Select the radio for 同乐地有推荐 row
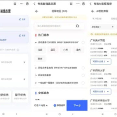Image resolution: width=117 pixels, height=117 pixels. pyautogui.click(x=83, y=75)
